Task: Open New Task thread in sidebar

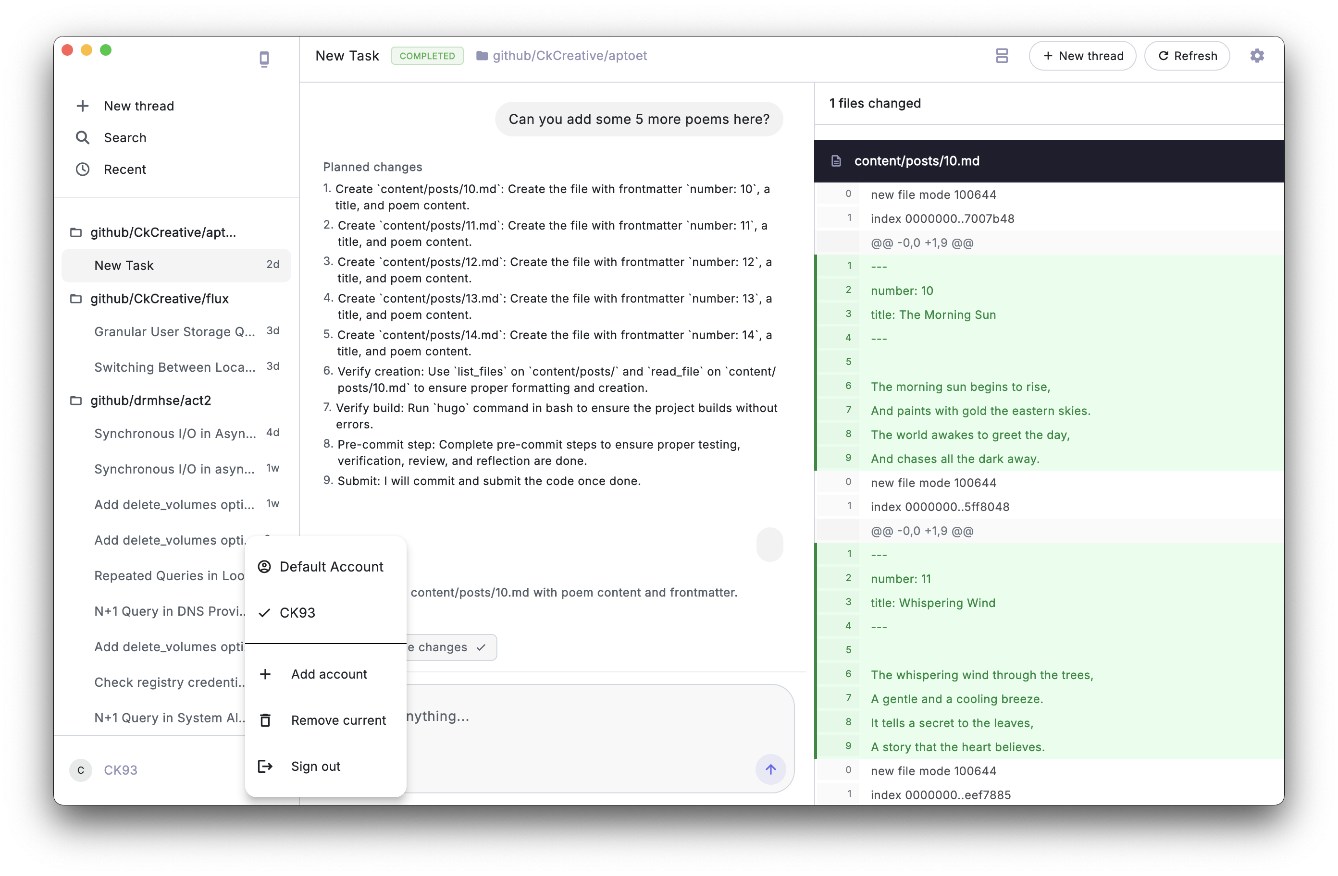Action: (176, 265)
